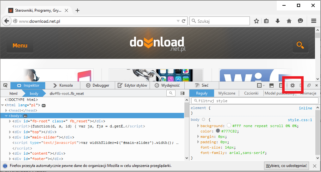Select the body breadcrumb
Screen dimensions: 321x172
pos(34,94)
